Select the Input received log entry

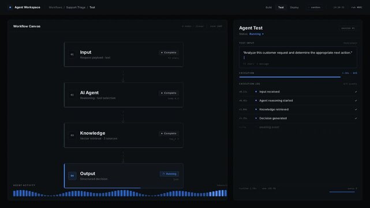click(298, 92)
